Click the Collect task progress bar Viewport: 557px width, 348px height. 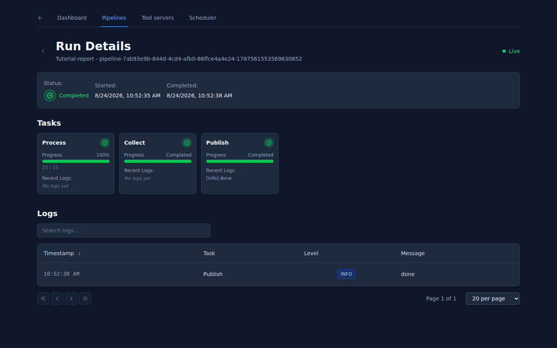(158, 161)
